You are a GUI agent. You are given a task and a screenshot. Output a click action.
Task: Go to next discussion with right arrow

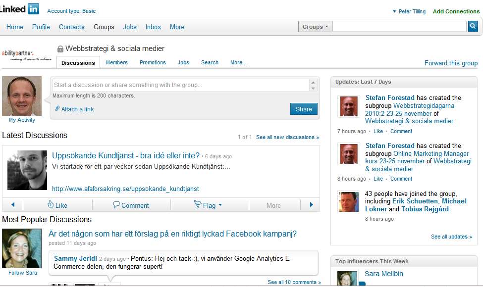311,204
